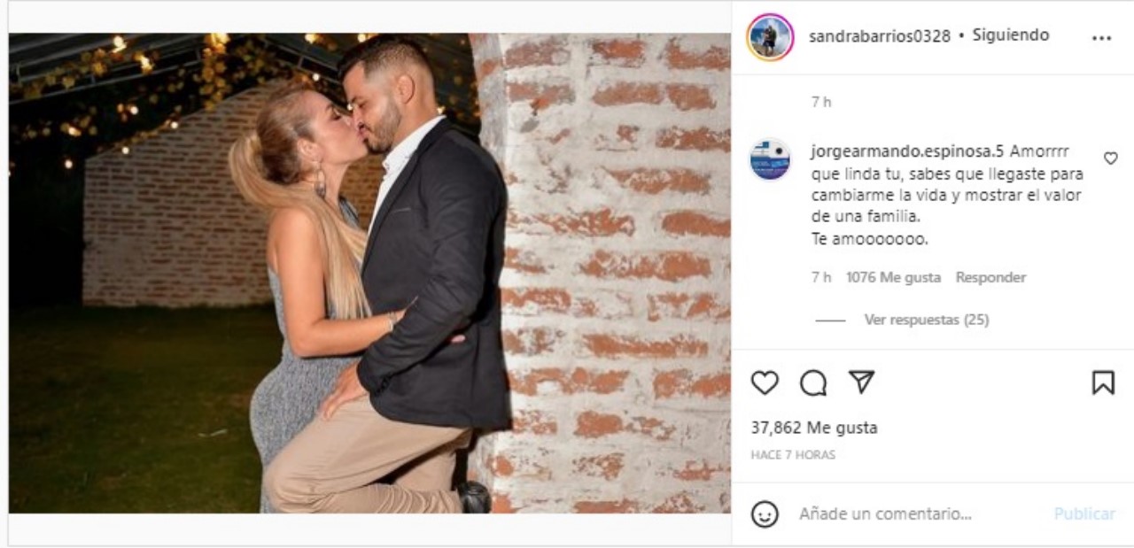Viewport: 1134px width, 548px height.
Task: Open the emoji picker smiley icon
Action: click(x=765, y=513)
